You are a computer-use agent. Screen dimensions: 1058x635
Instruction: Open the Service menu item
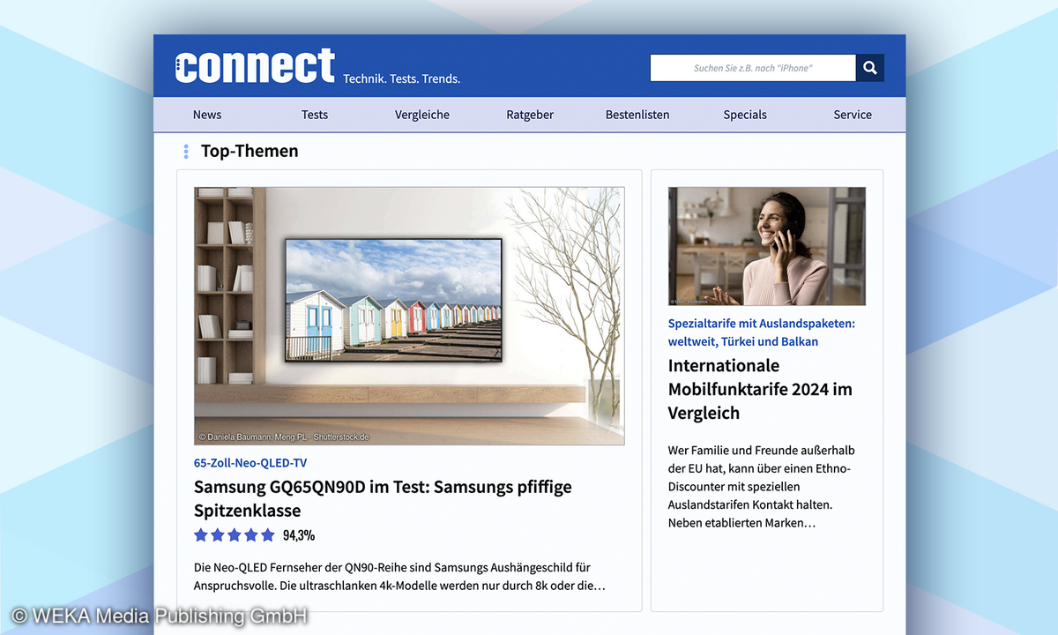click(853, 115)
